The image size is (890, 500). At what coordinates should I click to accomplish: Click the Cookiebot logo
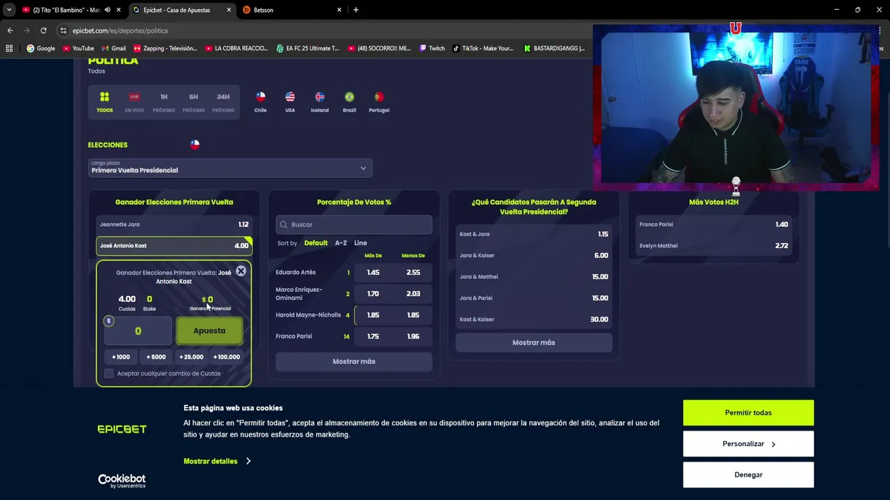122,481
